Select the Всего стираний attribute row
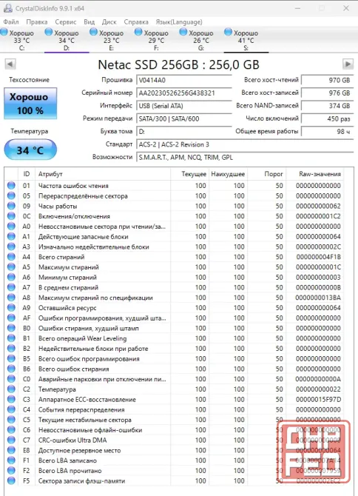The height and width of the screenshot is (496, 358). pyautogui.click(x=175, y=257)
